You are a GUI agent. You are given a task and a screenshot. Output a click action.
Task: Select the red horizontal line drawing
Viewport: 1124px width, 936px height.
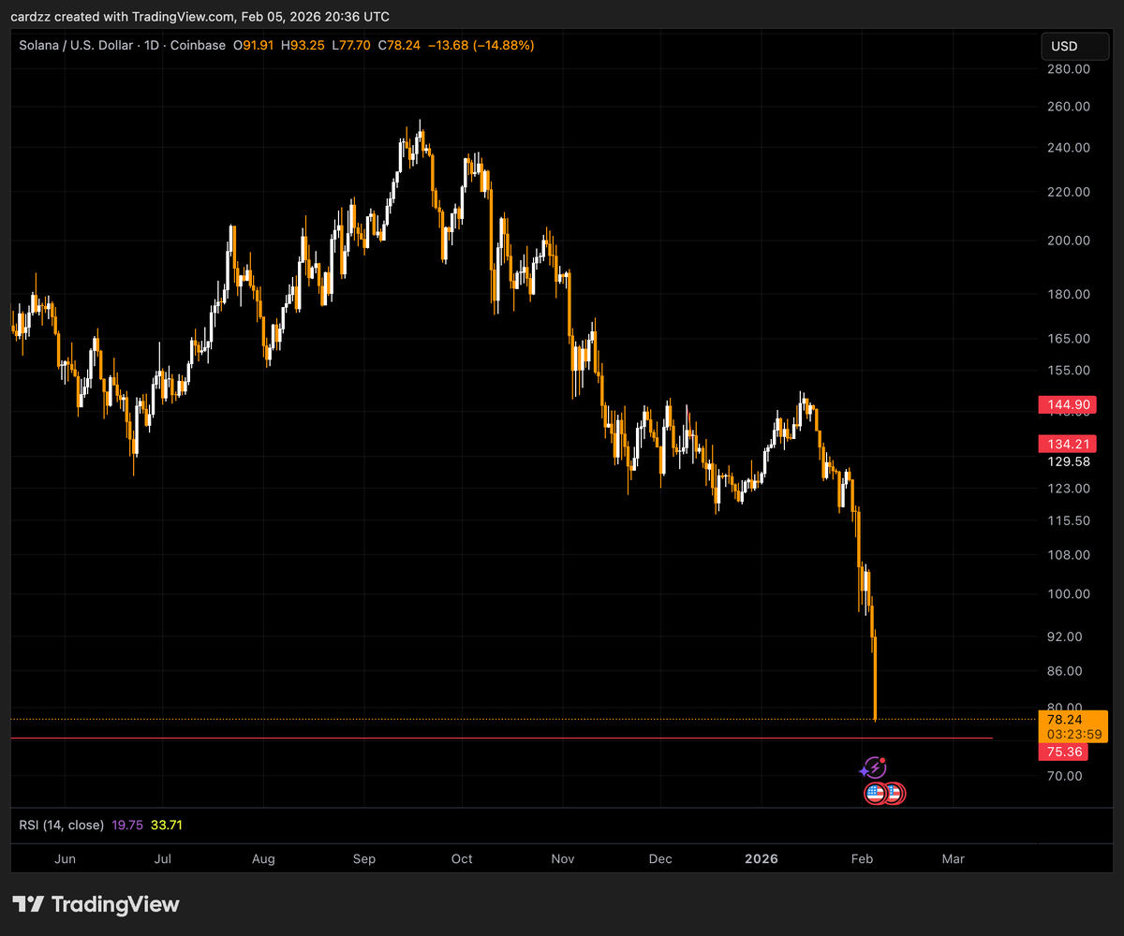pyautogui.click(x=501, y=739)
